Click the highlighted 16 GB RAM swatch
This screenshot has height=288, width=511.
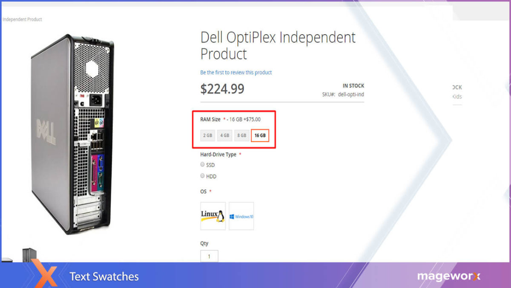(x=260, y=136)
